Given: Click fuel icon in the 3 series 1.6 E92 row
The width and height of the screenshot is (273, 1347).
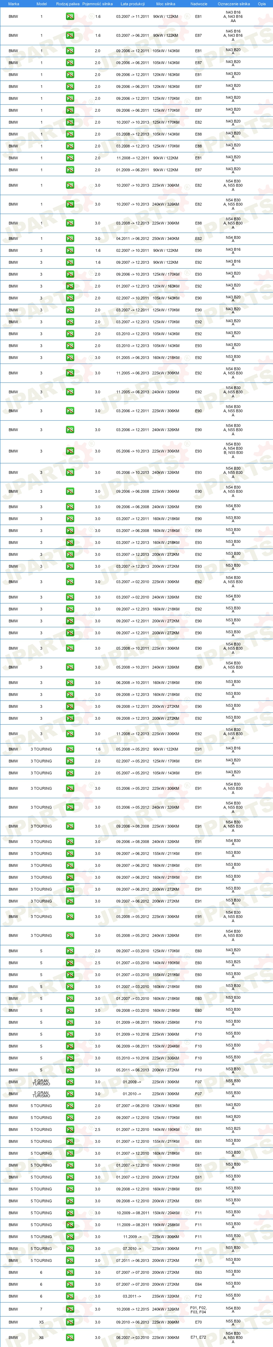Looking at the screenshot, I should [x=70, y=262].
